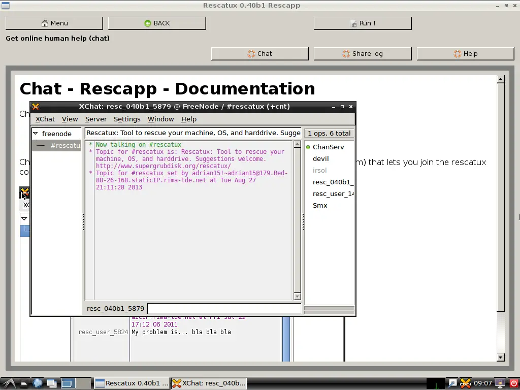Click the first virtual desktop pager
Image resolution: width=520 pixels, height=390 pixels.
click(68, 383)
